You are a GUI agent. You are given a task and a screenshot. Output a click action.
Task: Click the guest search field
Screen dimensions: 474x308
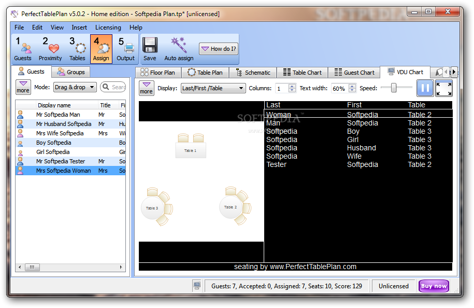(x=113, y=87)
